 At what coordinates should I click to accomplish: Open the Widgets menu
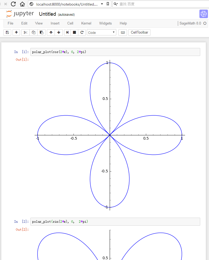click(x=105, y=23)
